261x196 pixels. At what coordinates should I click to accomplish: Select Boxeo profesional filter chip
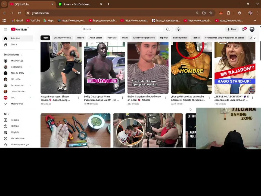tap(63, 38)
